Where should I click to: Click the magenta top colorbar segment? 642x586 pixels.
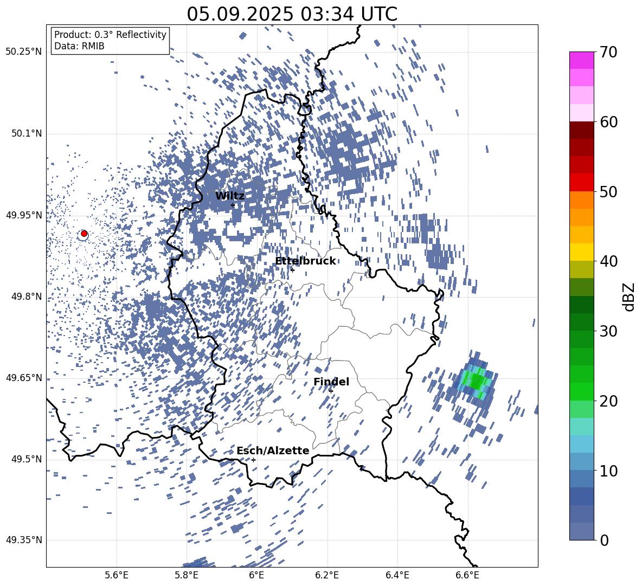click(x=581, y=60)
